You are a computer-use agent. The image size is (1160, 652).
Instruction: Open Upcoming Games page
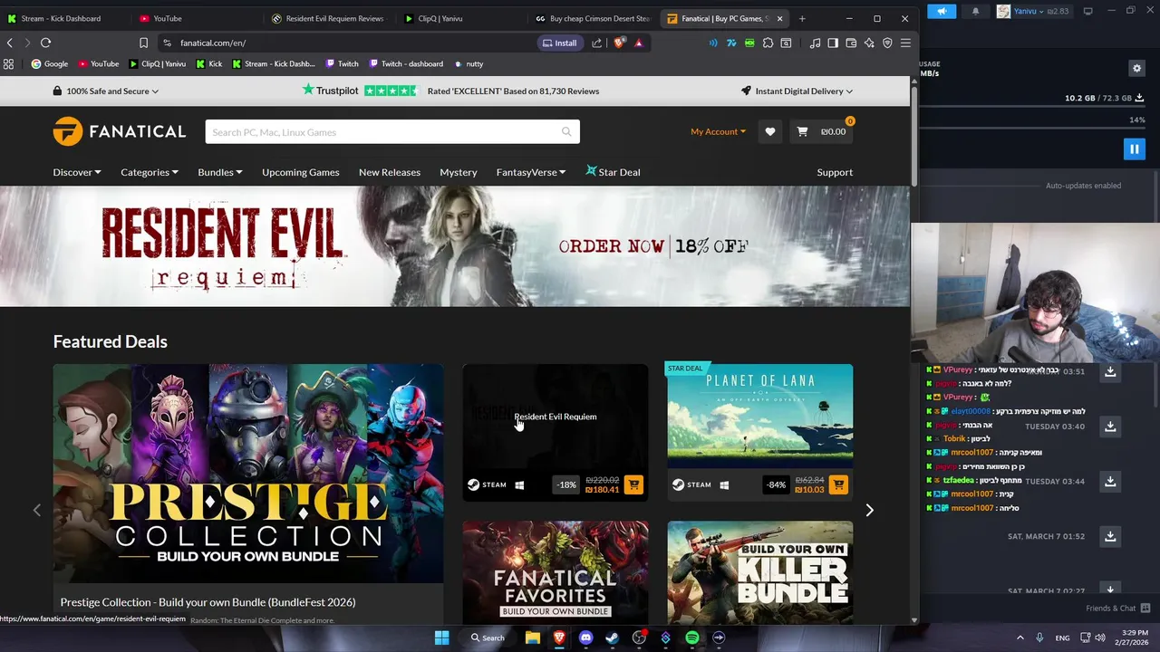pos(301,172)
